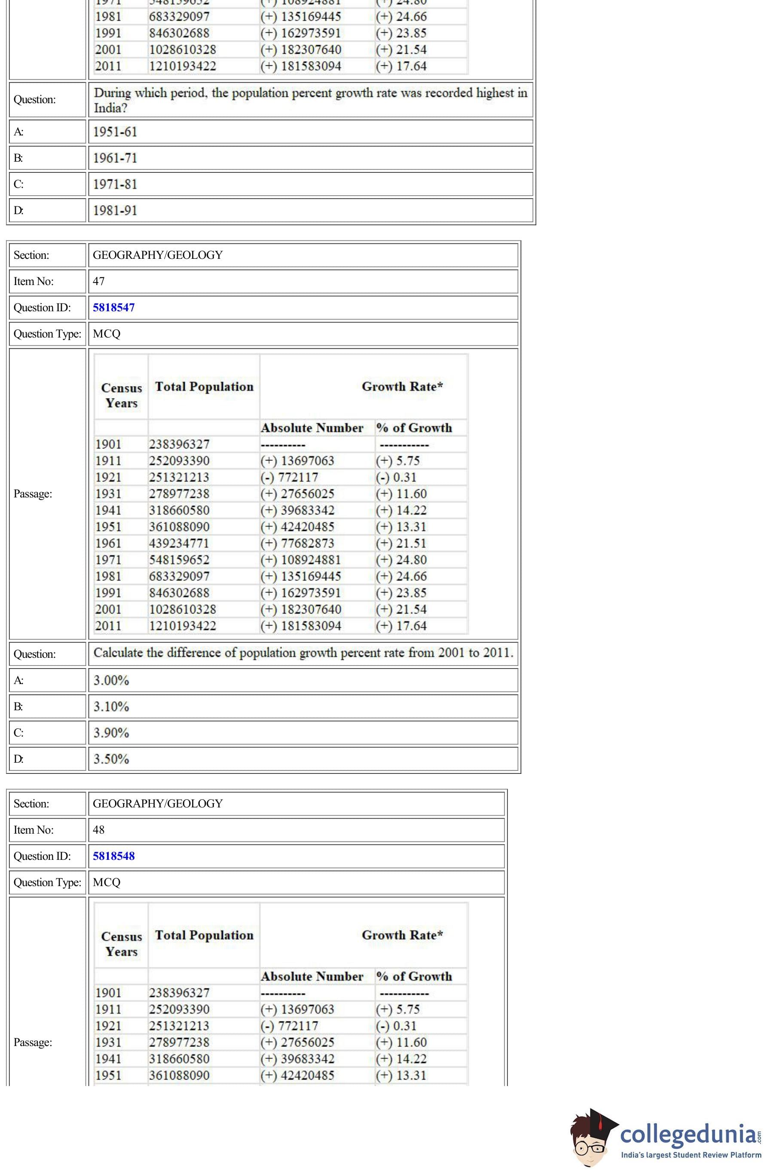The width and height of the screenshot is (767, 1172).
Task: Click the collegedunia mascot icon
Action: click(592, 1137)
